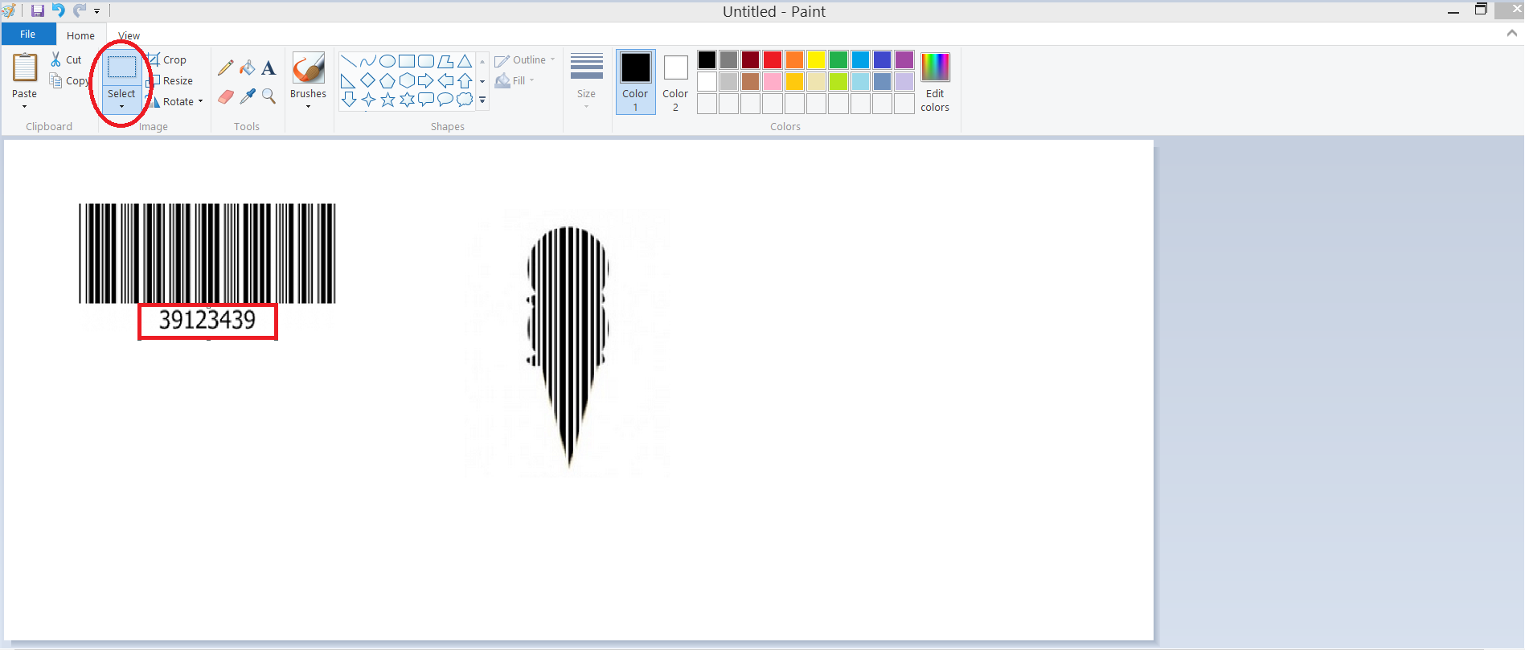Image resolution: width=1525 pixels, height=650 pixels.
Task: Select the Color picker eyedropper tool
Action: pyautogui.click(x=248, y=96)
